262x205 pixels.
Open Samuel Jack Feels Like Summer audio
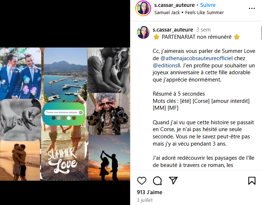(189, 13)
